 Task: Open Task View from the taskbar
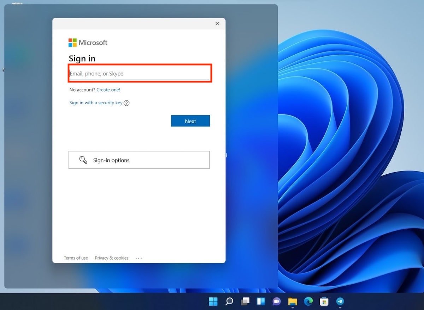245,302
